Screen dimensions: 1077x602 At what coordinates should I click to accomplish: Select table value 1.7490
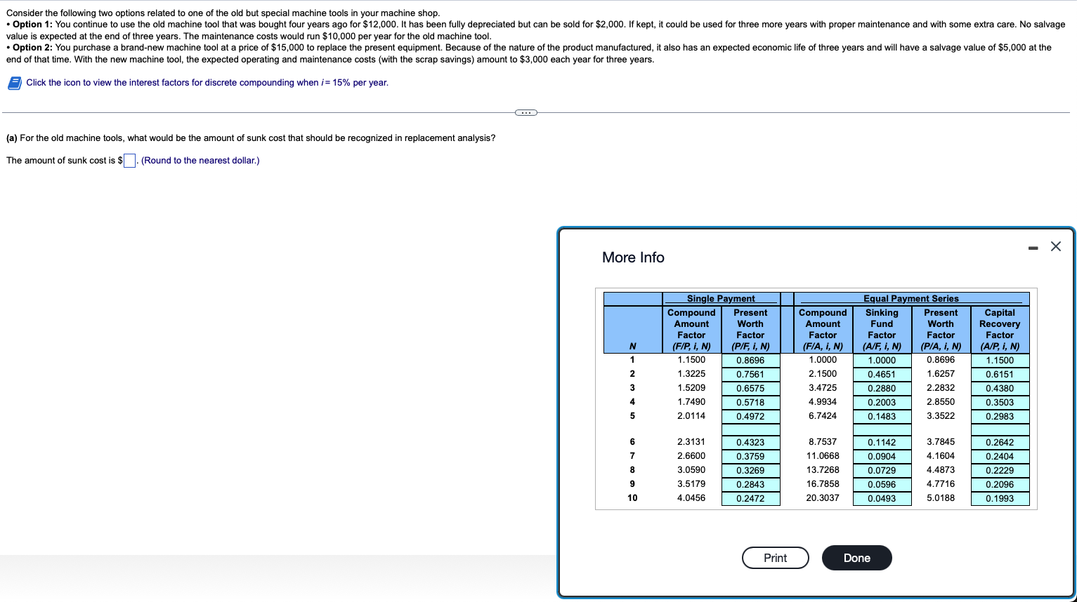click(x=691, y=402)
